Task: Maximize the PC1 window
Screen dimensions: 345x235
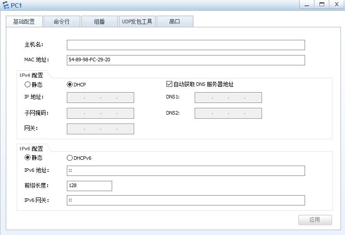Action: tap(322, 4)
